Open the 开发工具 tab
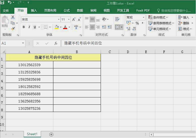196x138 pixels. click(123, 11)
